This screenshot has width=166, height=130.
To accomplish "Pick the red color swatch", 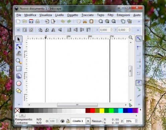I will pos(92,111).
